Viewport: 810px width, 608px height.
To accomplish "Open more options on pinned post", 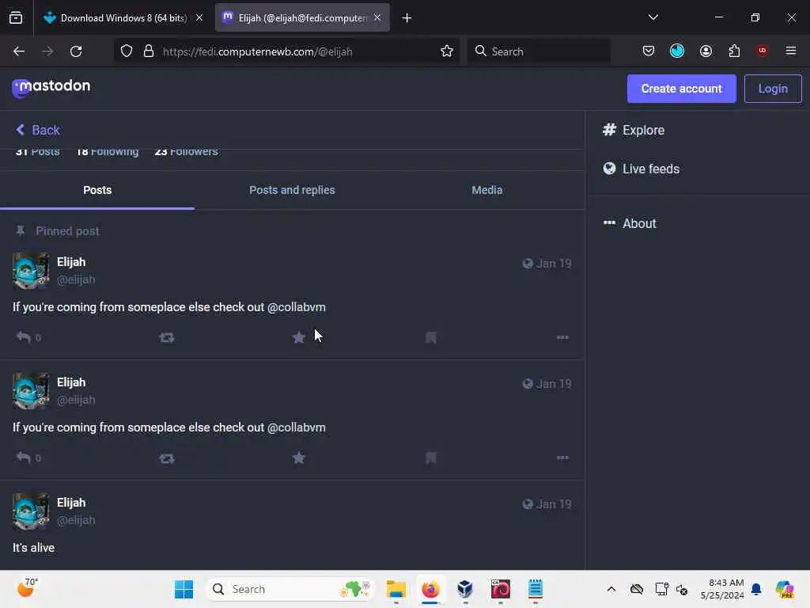I will pos(562,337).
